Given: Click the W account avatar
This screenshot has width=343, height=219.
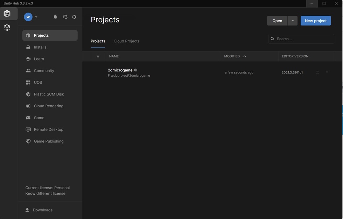Looking at the screenshot, I should pos(28,17).
